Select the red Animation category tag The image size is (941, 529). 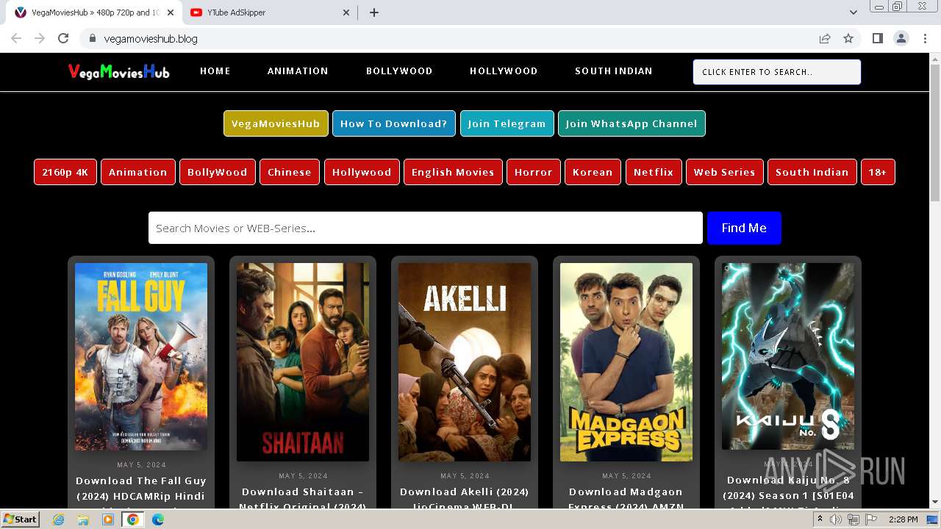point(138,172)
